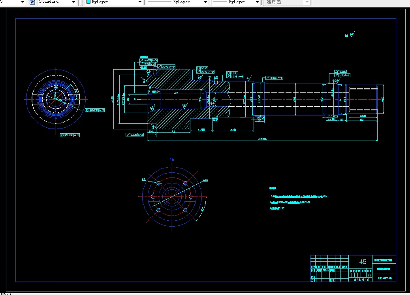Select the "72" flange length dimension text
The height and width of the screenshot is (295, 410).
(x=173, y=131)
